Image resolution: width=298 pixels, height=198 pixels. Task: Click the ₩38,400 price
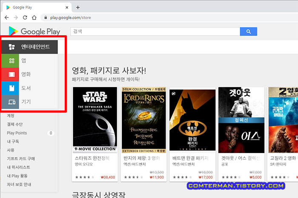pos(108,177)
